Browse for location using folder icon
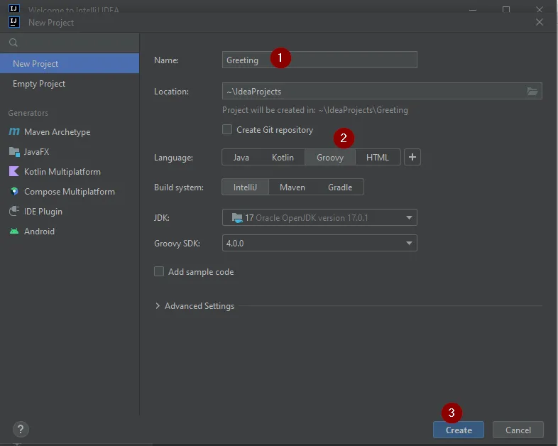The height and width of the screenshot is (446, 558). click(x=532, y=92)
